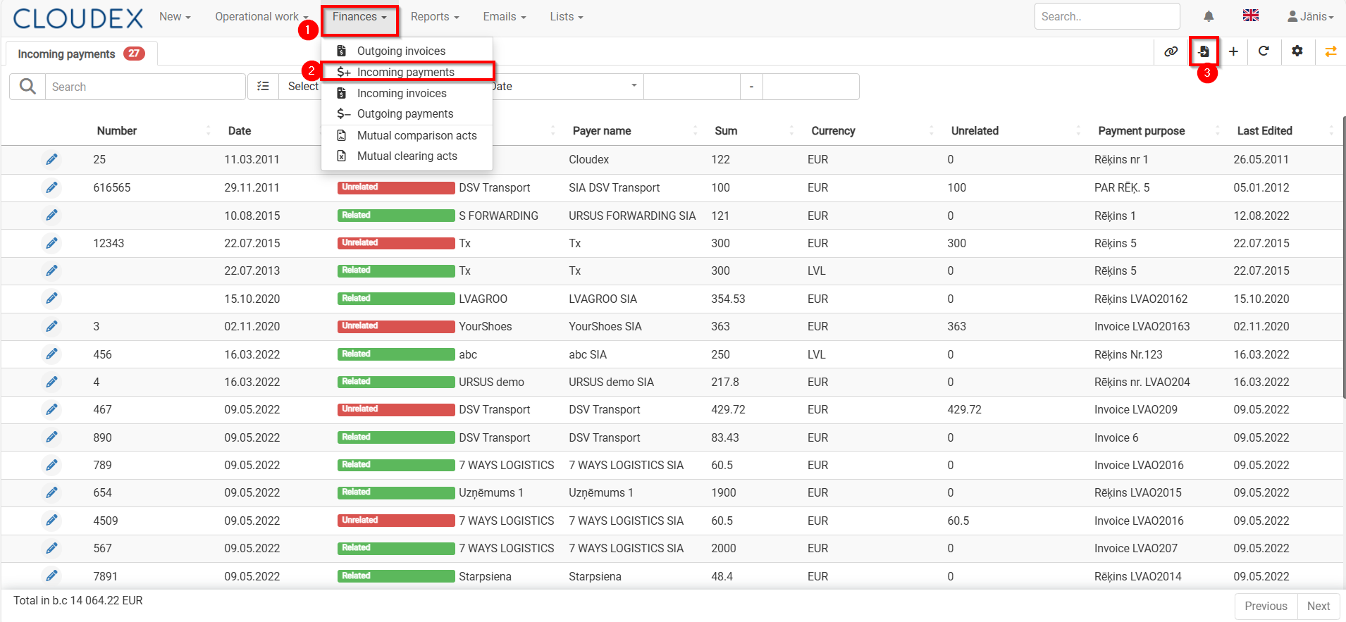
Task: Sort by Payment purpose column
Action: [1142, 131]
